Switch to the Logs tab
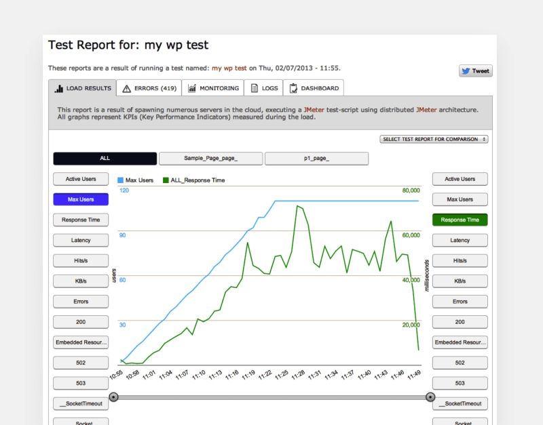 coord(263,88)
